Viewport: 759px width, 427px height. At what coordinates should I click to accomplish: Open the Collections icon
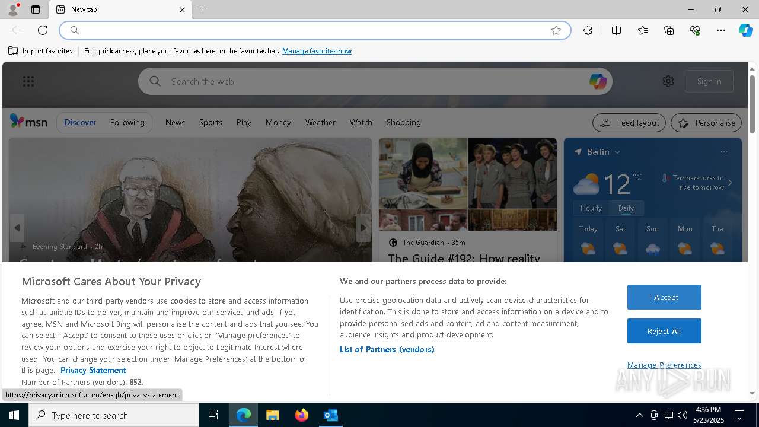[669, 30]
